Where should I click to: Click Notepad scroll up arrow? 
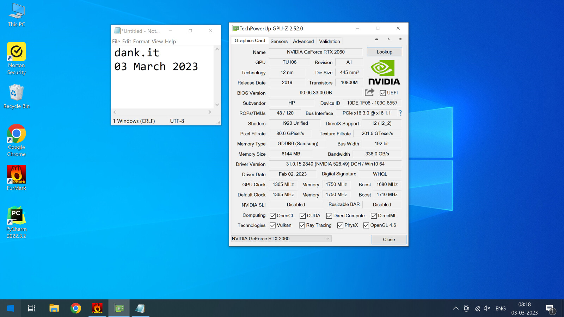click(x=217, y=49)
